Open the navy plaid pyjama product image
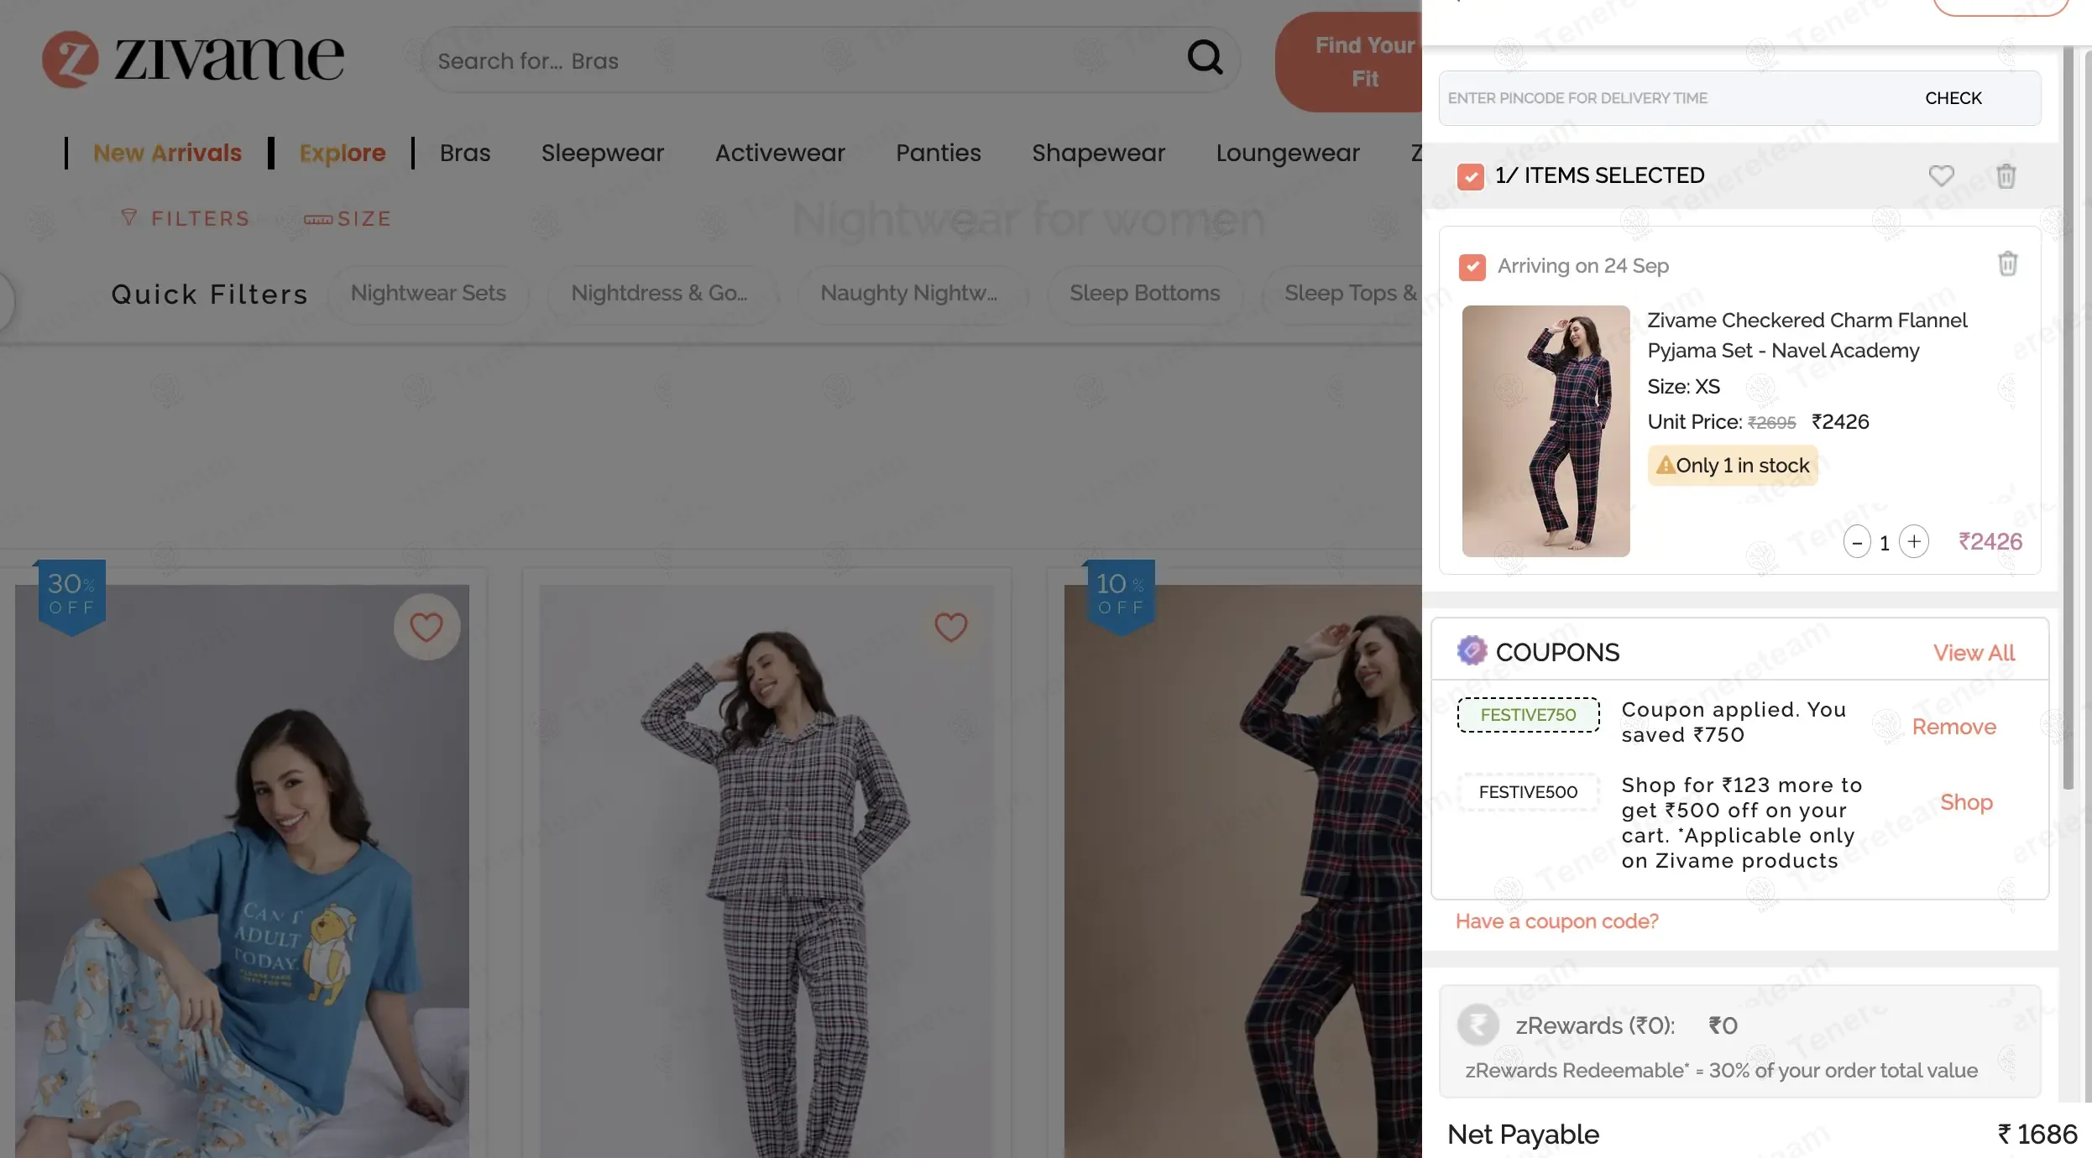The height and width of the screenshot is (1158, 2092). (x=1242, y=871)
